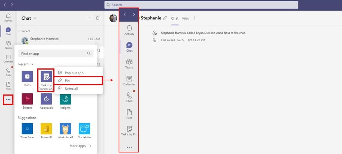Open the pinned Tasks by Pl... app in the enlarged rail
Viewport: 342px width, 154px height.
[129, 131]
